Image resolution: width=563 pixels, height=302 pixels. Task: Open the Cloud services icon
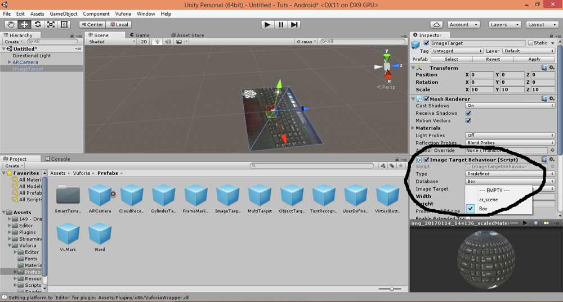tap(436, 24)
